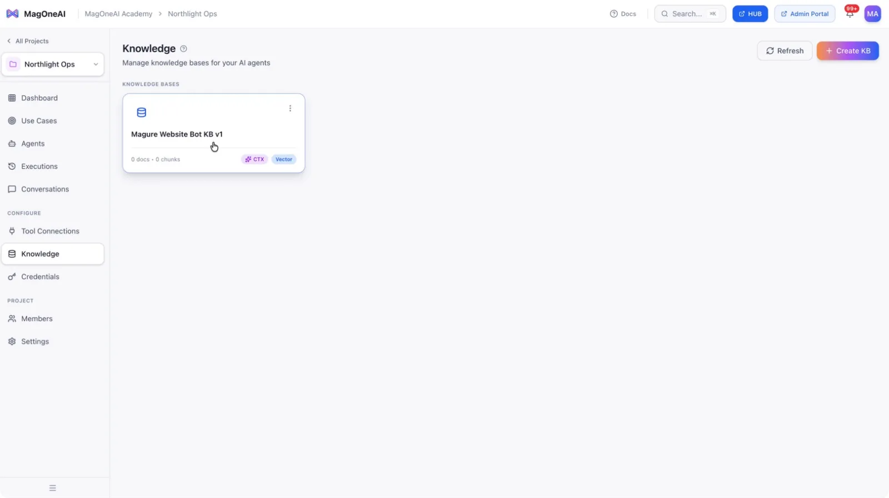This screenshot has height=498, width=889.
Task: Go back to All Projects
Action: coord(28,41)
